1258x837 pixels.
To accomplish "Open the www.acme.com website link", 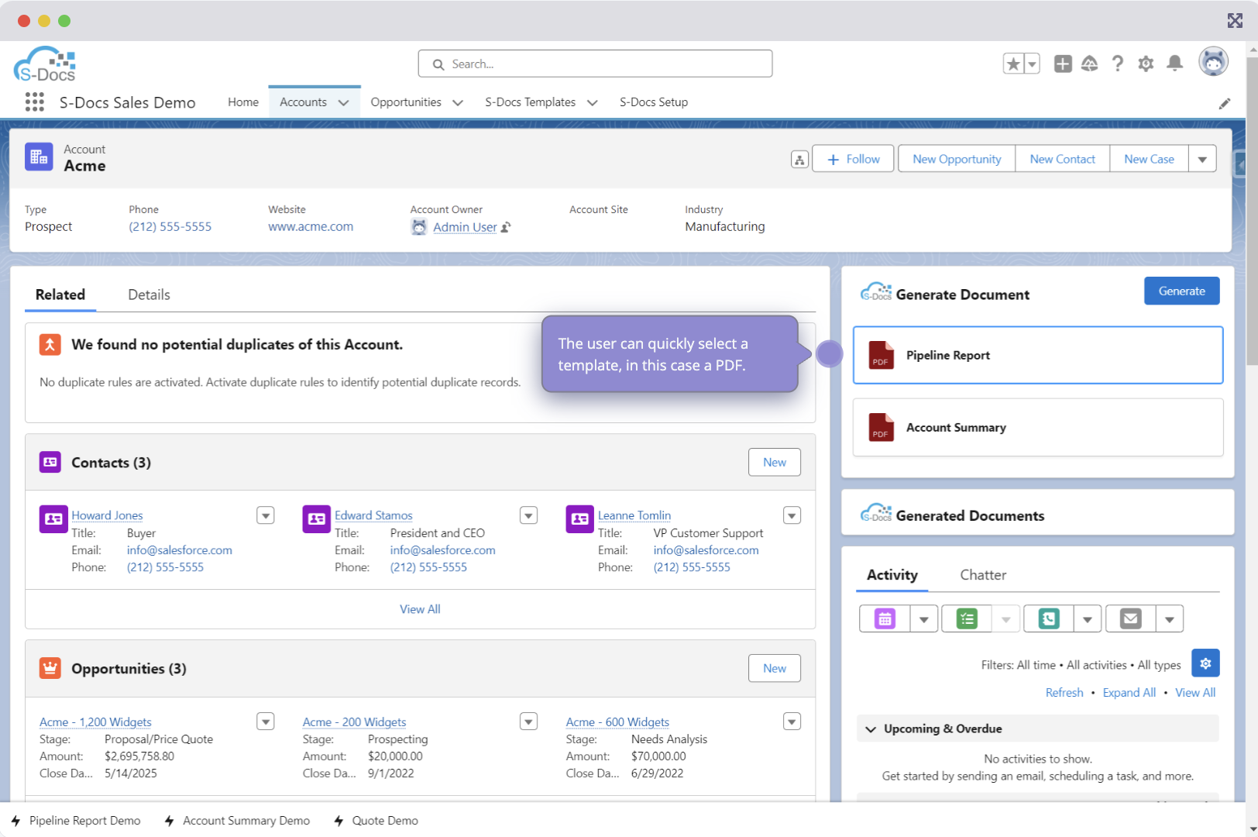I will pyautogui.click(x=311, y=226).
